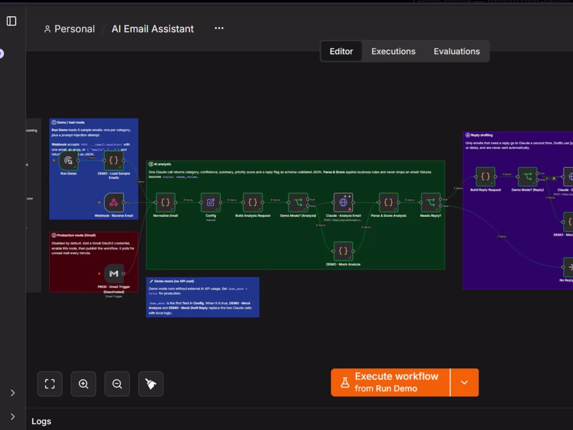
Task: Zoom out of the workflow canvas
Action: point(117,384)
